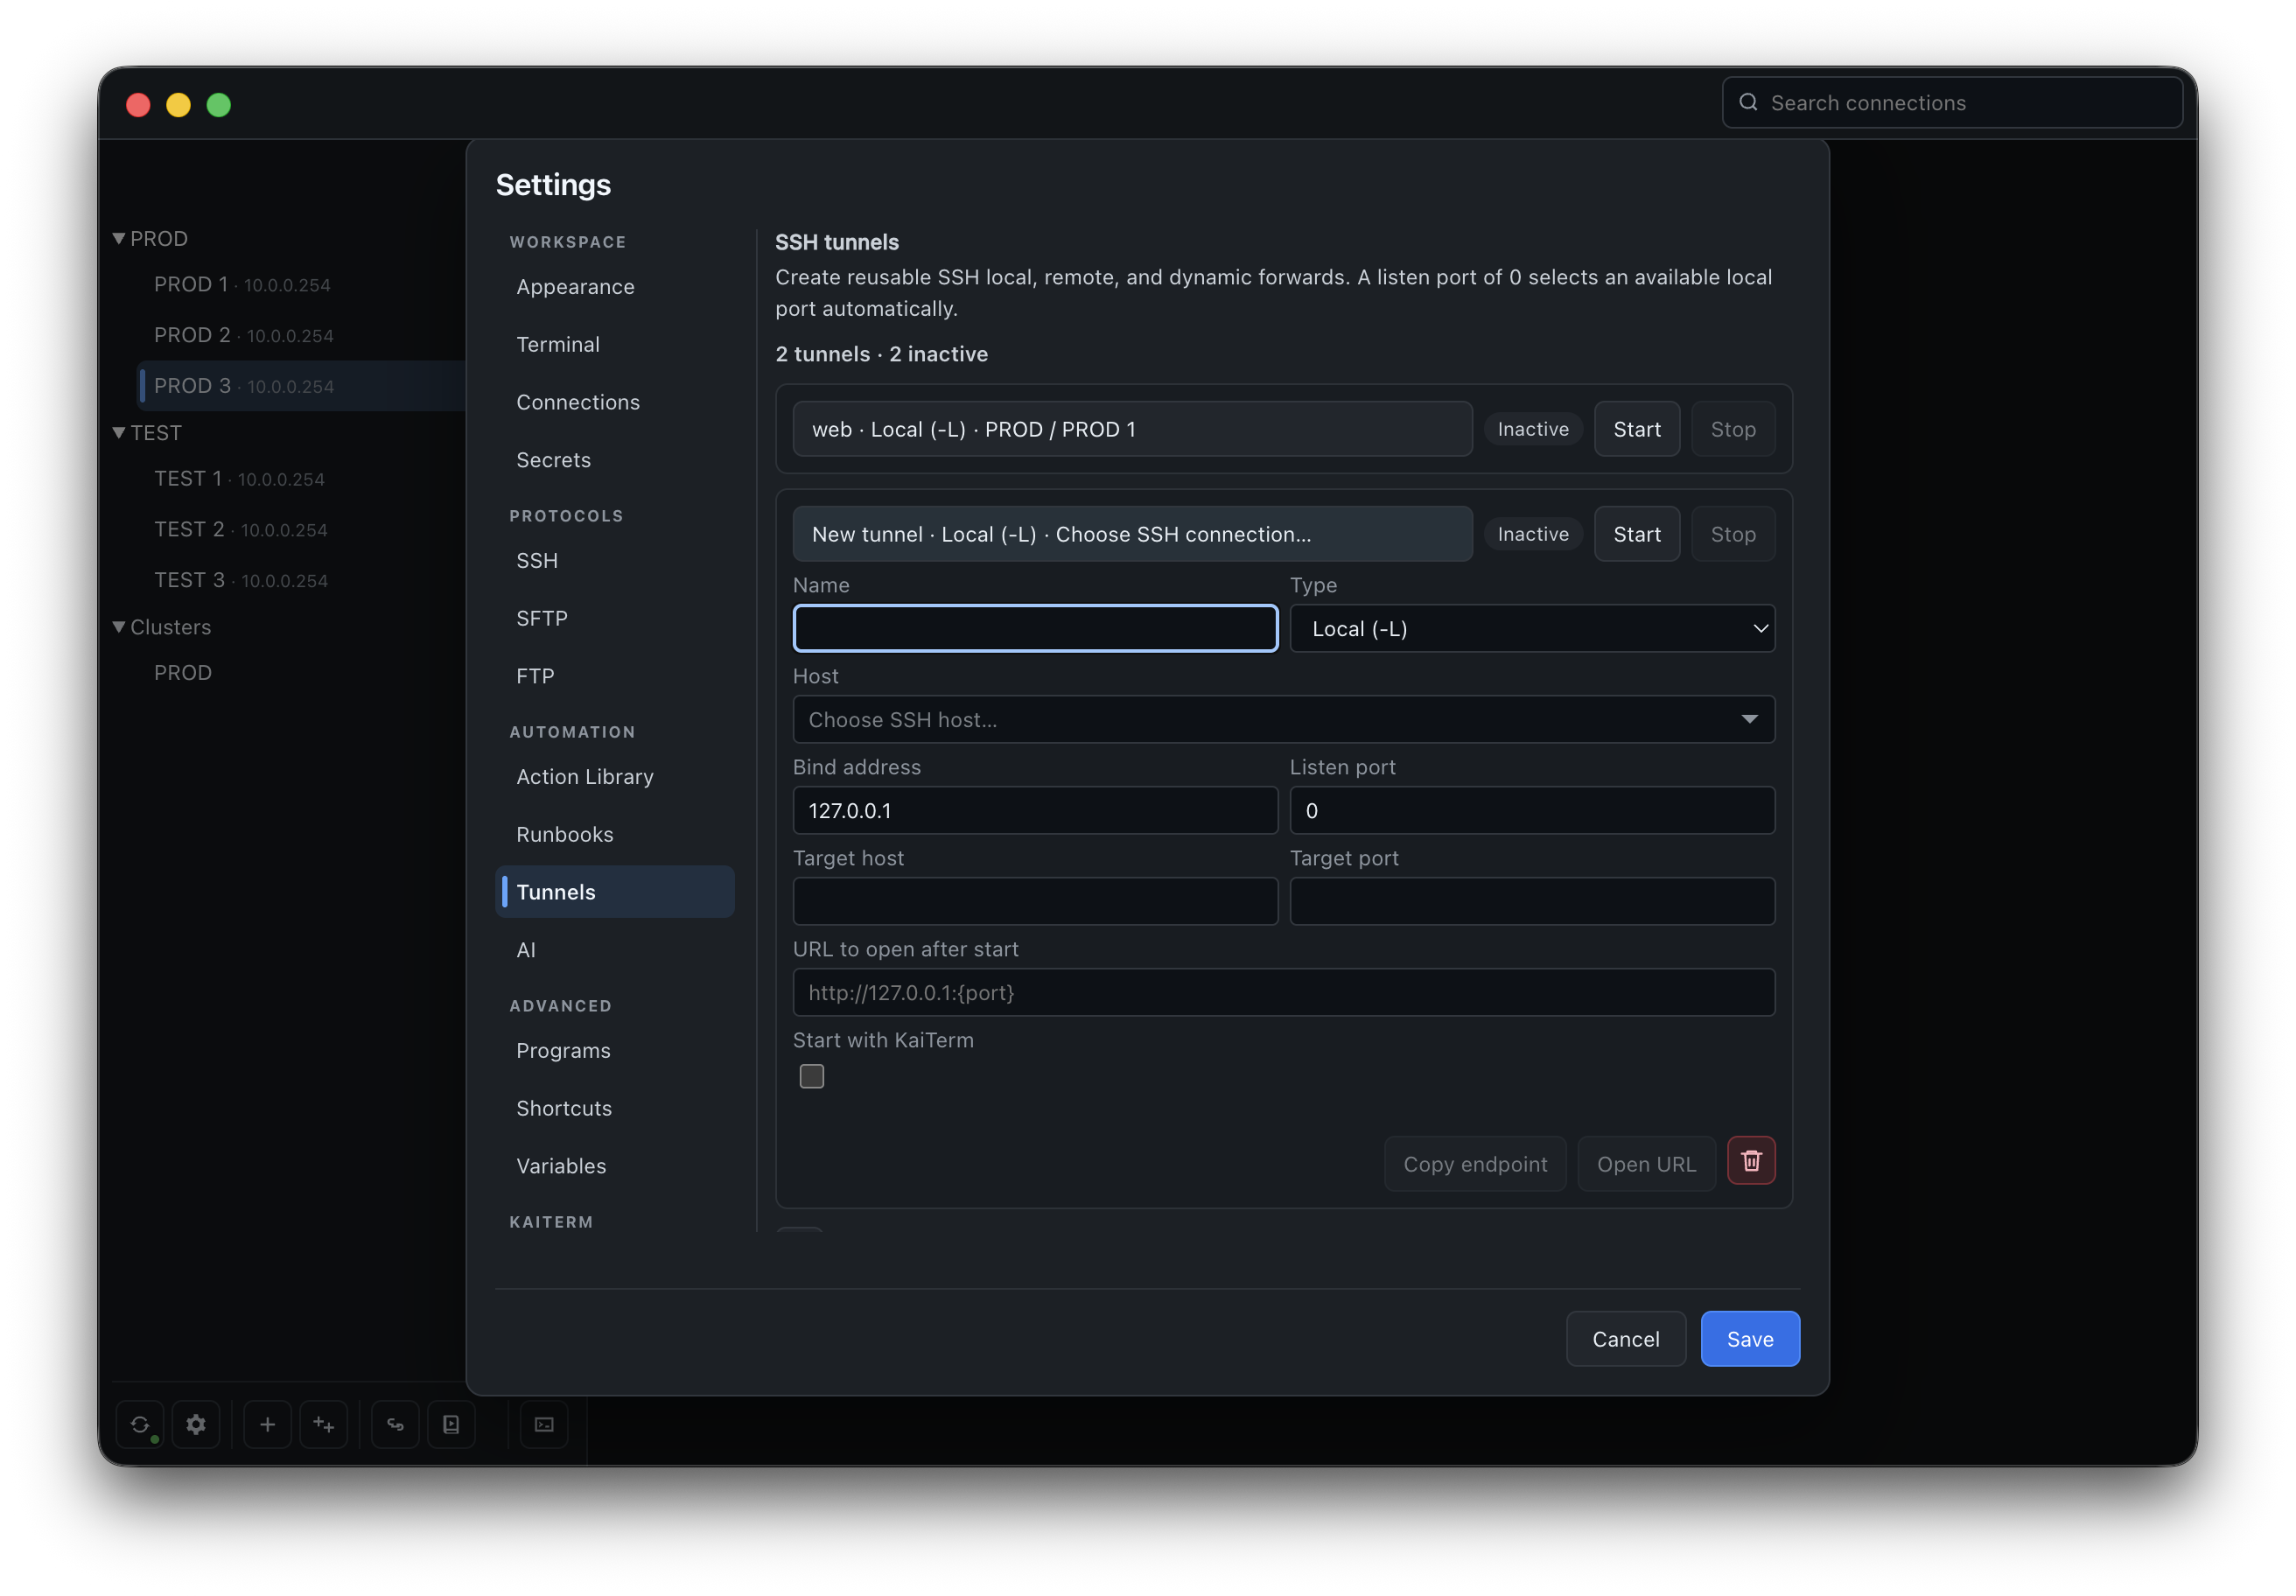Select the Tunnels section in settings
The height and width of the screenshot is (1596, 2296).
click(615, 892)
